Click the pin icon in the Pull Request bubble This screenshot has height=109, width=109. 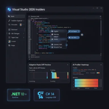point(70,31)
